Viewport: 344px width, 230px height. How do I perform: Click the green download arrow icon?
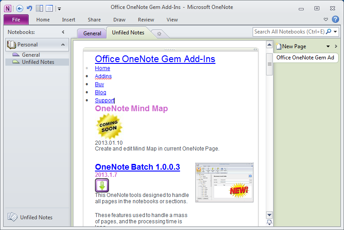(x=102, y=185)
